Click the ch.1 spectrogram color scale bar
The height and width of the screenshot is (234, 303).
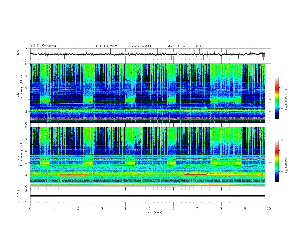click(x=277, y=97)
